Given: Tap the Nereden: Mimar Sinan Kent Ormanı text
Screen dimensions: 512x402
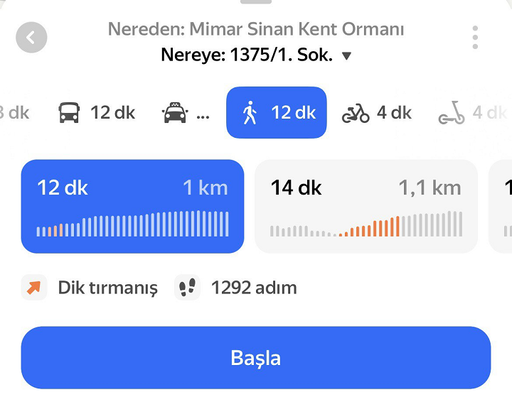Looking at the screenshot, I should [256, 30].
